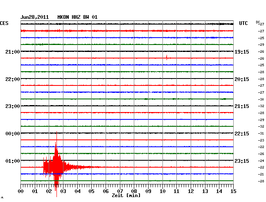Click the DC value -30
266x202 pixels.
click(x=261, y=99)
